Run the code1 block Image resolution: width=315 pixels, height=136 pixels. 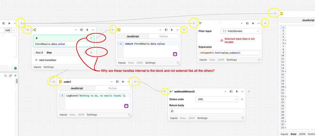coord(123,82)
